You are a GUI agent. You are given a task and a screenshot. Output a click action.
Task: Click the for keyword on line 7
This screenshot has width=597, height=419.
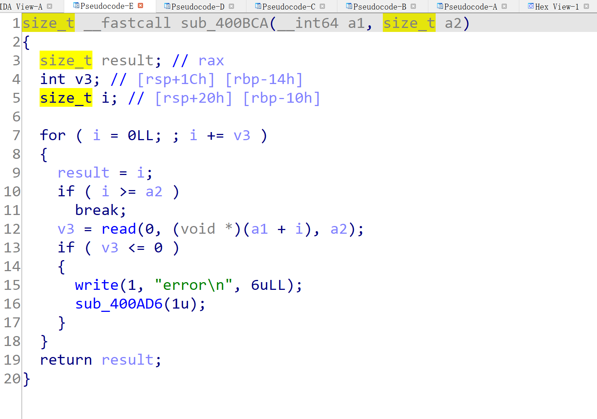[53, 135]
